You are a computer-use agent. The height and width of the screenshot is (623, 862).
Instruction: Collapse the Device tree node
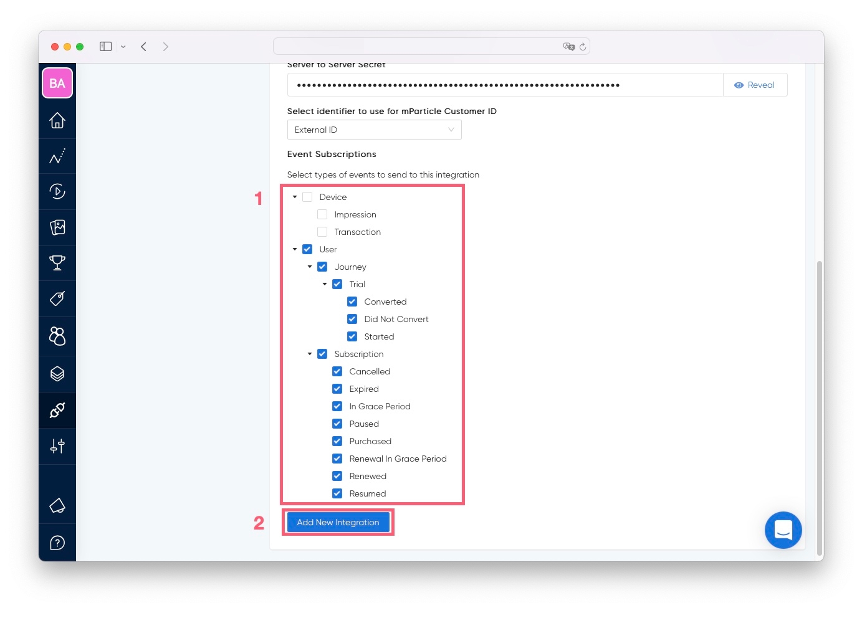pos(295,197)
